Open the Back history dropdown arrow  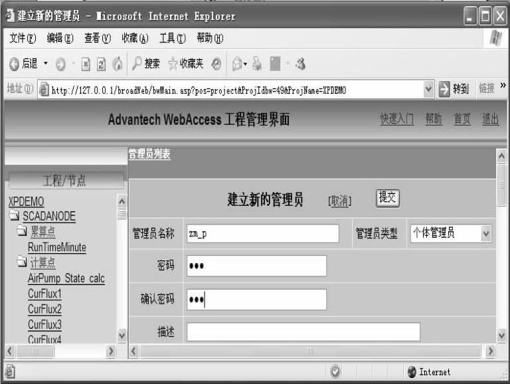pos(46,63)
